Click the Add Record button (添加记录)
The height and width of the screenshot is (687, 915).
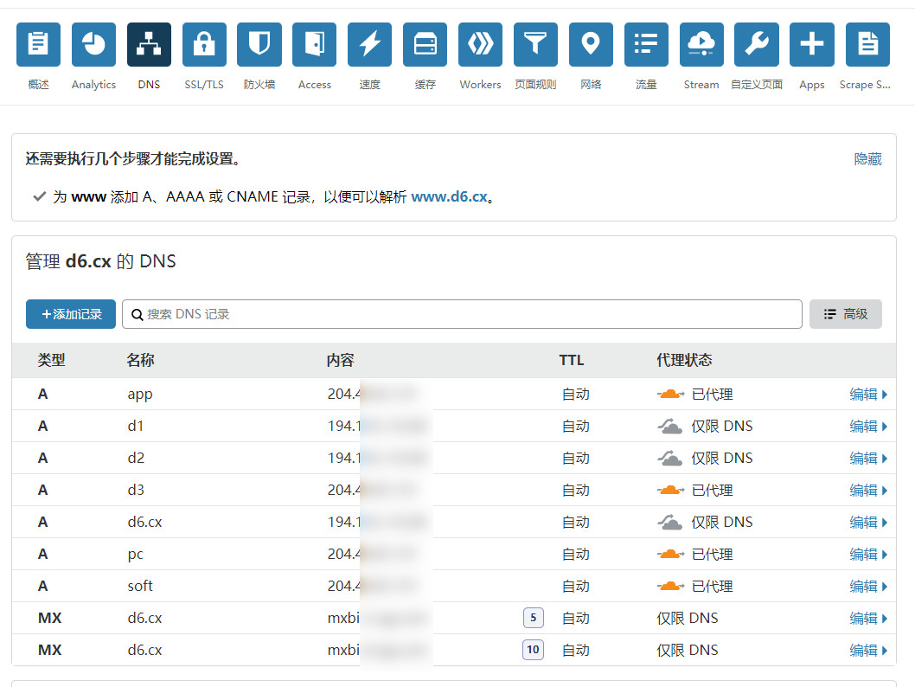pos(71,314)
